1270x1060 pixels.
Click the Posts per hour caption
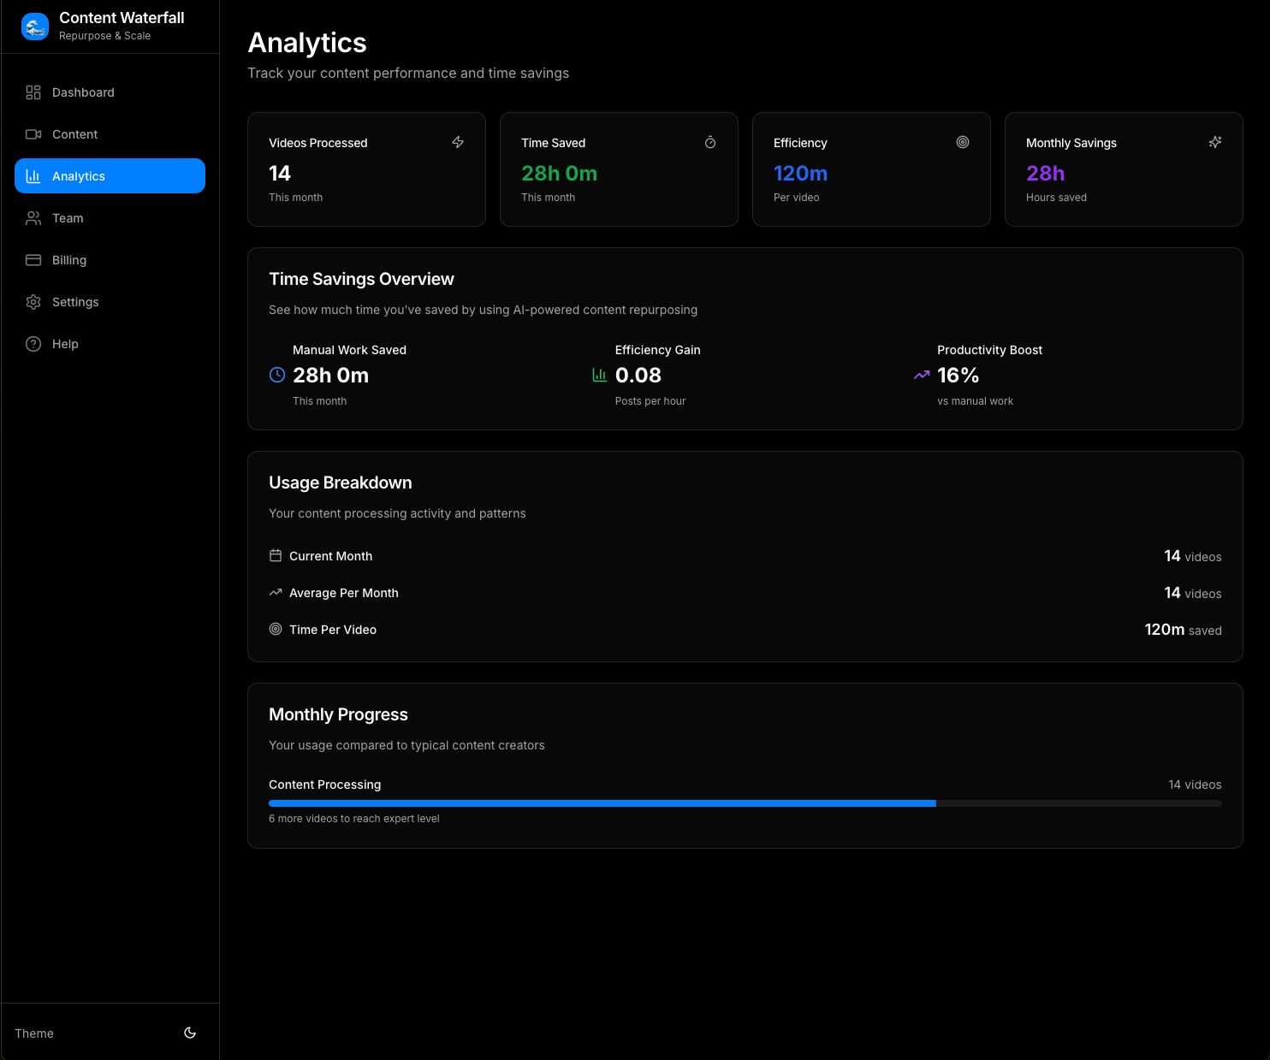[x=650, y=401]
